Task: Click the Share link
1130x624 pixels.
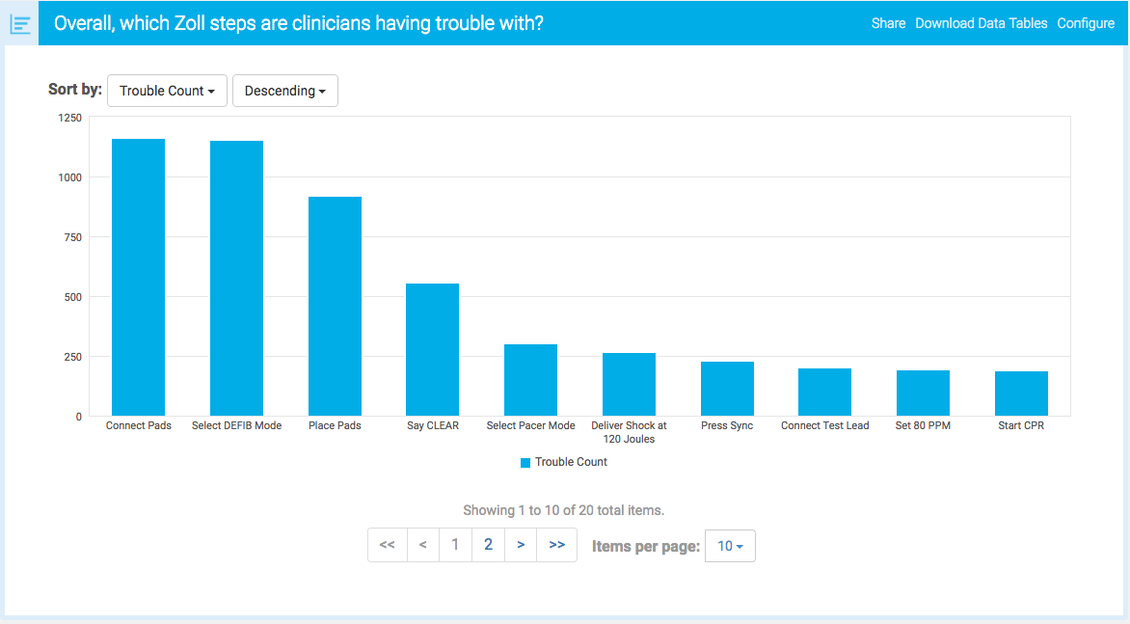Action: [x=888, y=23]
